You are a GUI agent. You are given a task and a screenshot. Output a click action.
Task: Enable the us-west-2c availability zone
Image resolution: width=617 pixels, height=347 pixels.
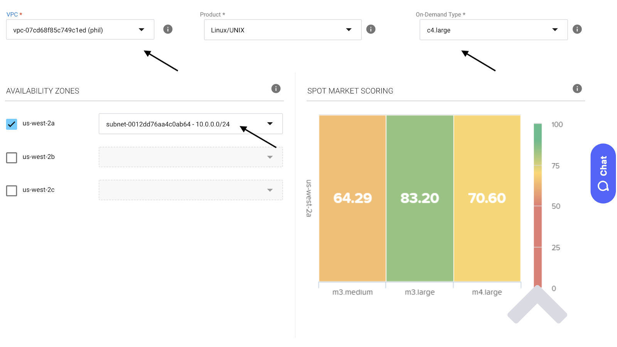coord(12,191)
